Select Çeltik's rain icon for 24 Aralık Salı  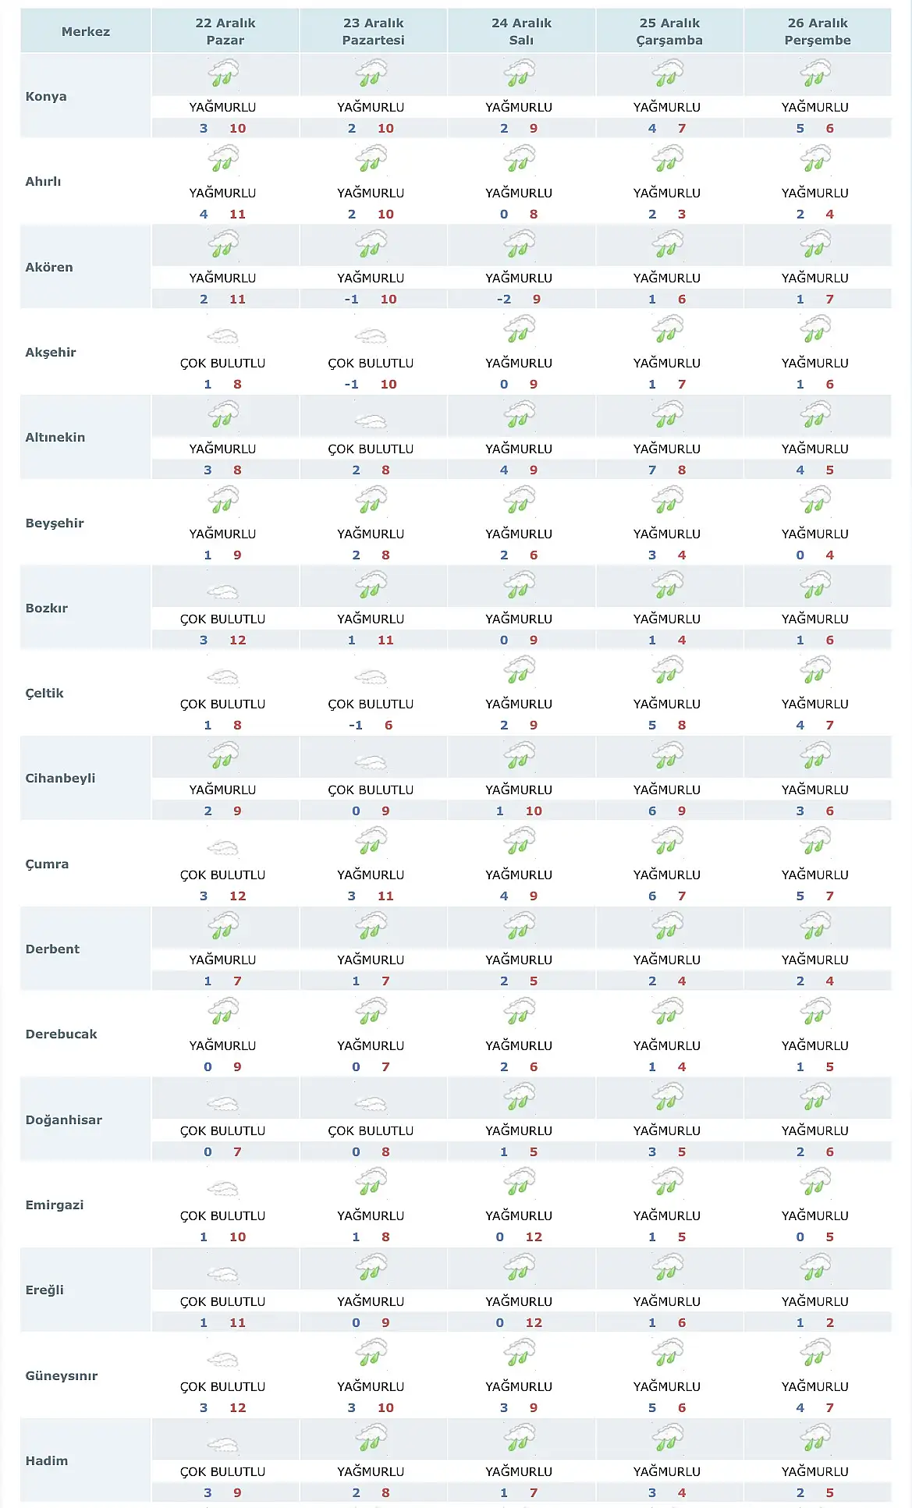tap(520, 671)
